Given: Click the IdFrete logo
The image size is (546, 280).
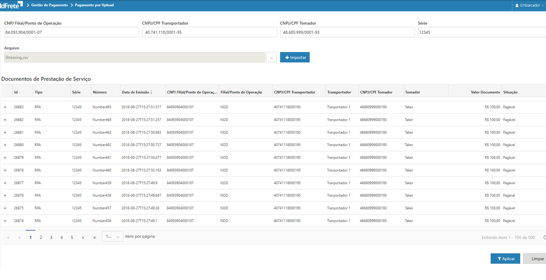Looking at the screenshot, I should (x=11, y=5).
